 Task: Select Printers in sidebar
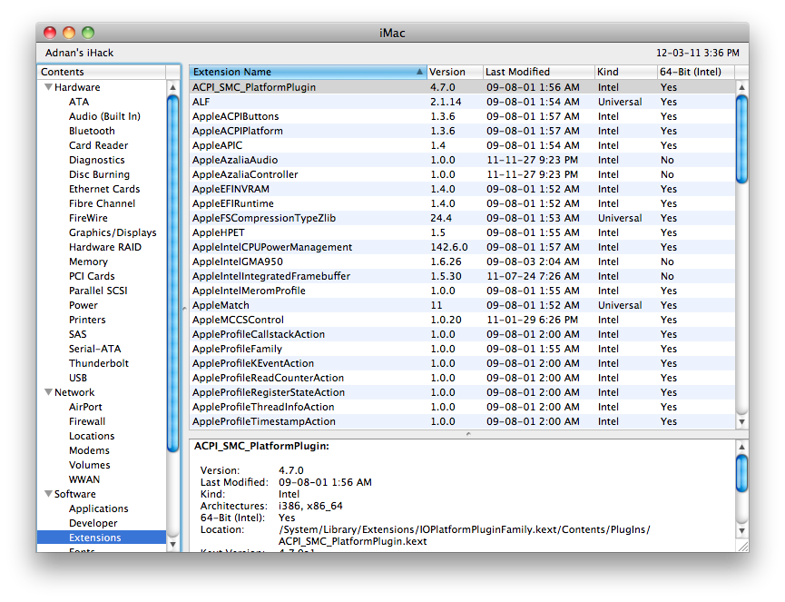pyautogui.click(x=88, y=320)
